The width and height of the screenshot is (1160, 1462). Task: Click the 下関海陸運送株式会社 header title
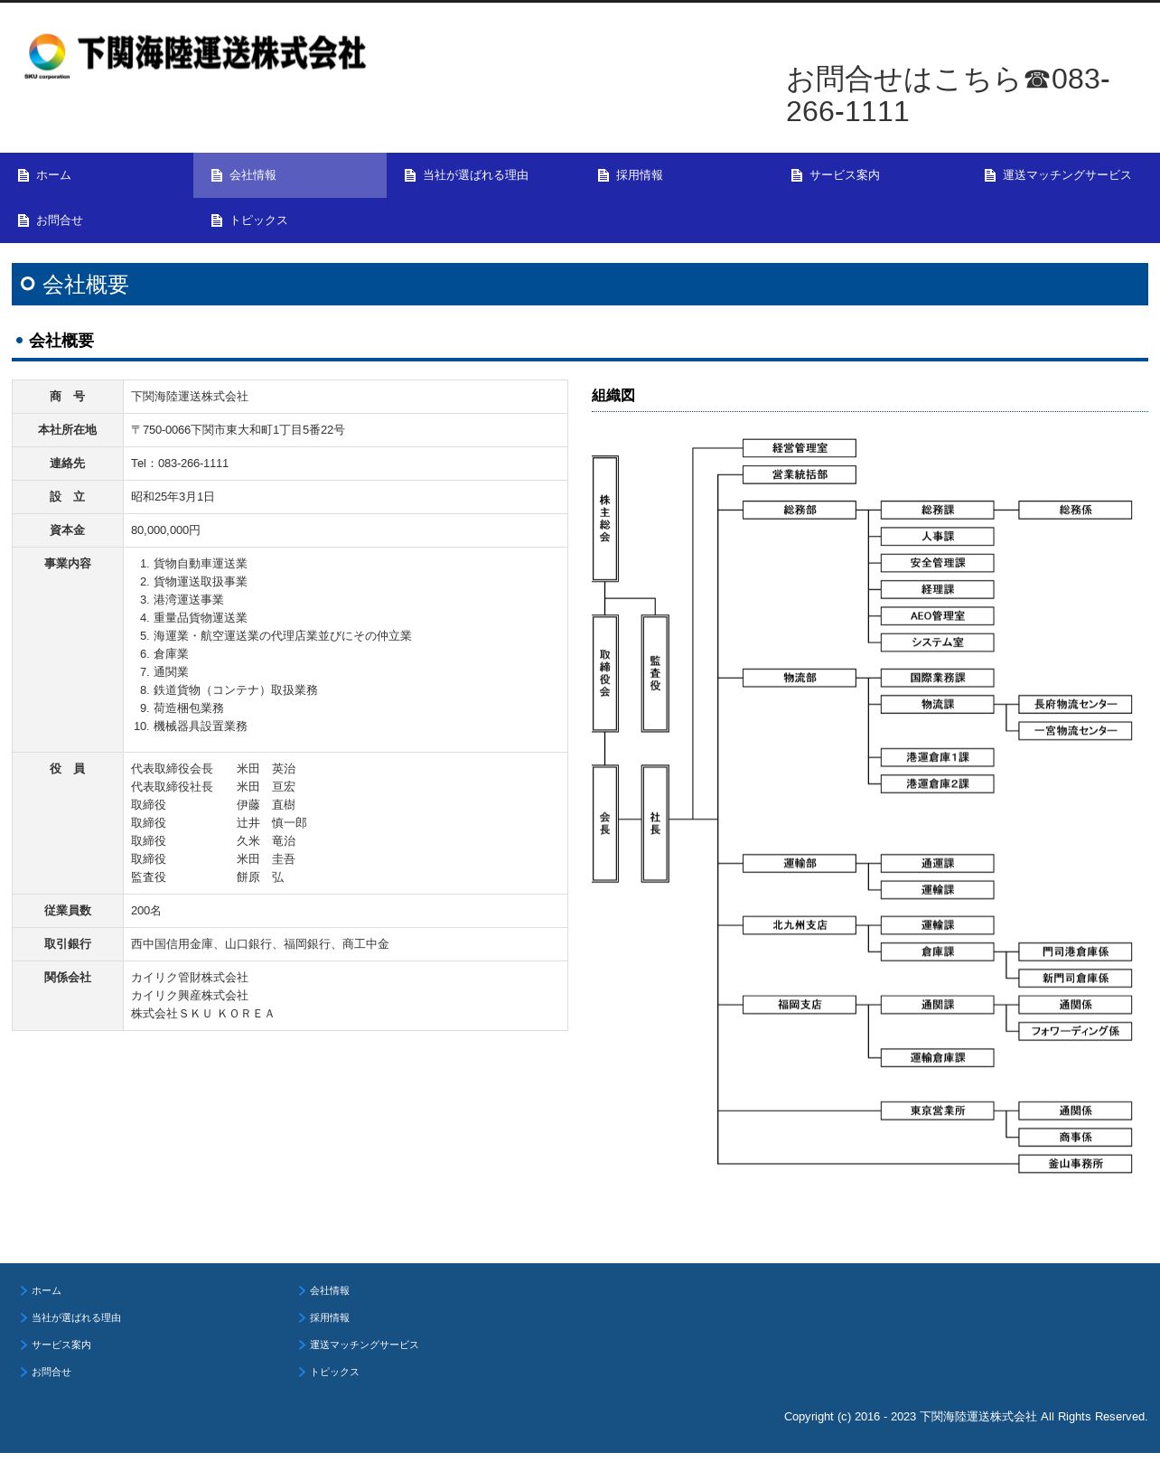tap(221, 53)
